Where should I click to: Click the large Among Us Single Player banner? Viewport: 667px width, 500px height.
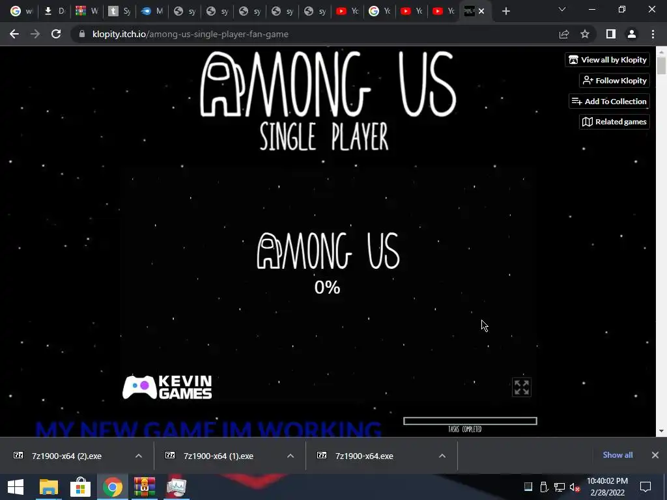point(328,101)
